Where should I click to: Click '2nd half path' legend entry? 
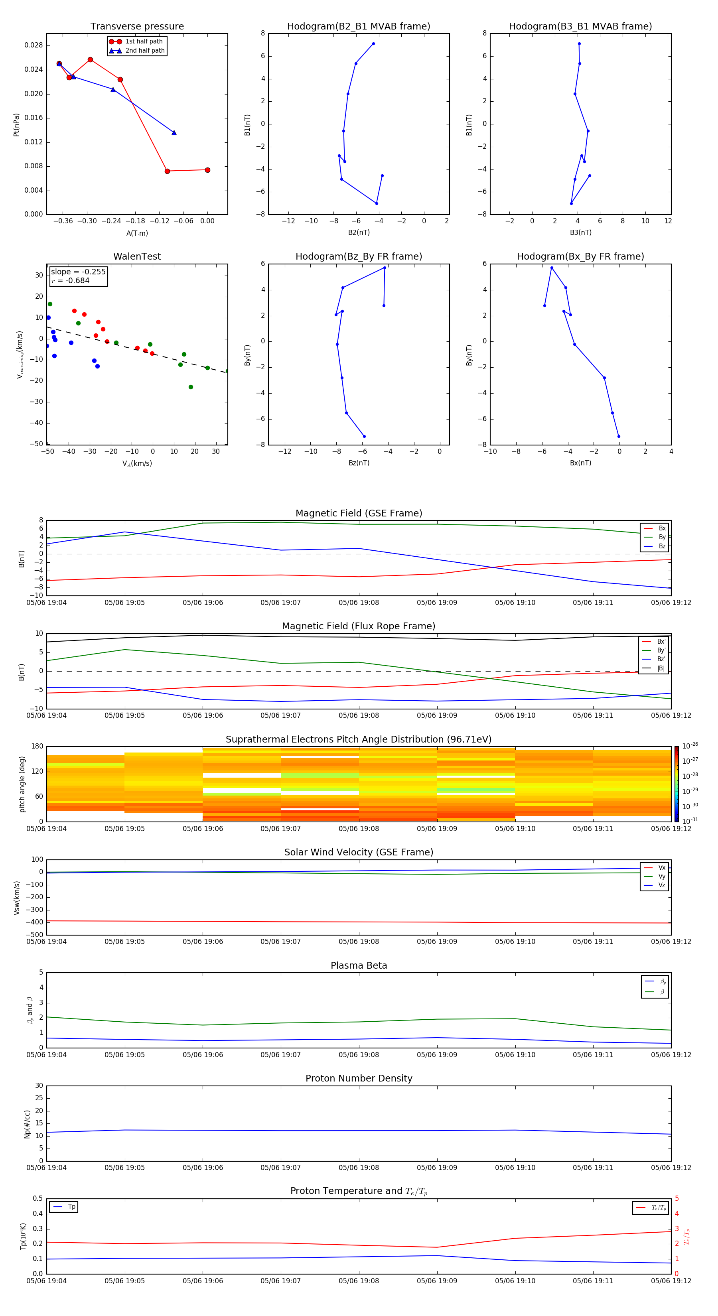(138, 51)
